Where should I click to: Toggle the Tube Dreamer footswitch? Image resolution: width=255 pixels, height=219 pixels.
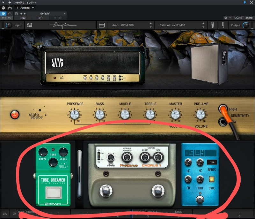[x=53, y=193]
